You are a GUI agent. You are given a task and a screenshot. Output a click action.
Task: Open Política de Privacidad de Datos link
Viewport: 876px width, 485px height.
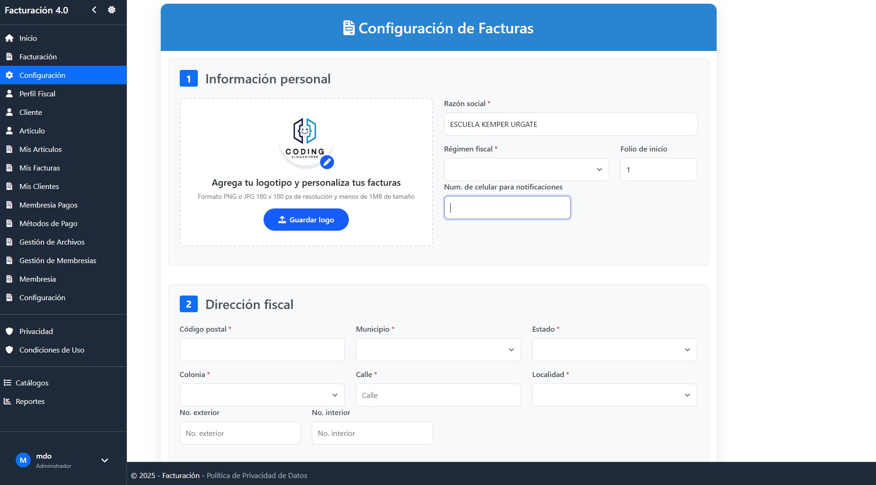(x=257, y=475)
